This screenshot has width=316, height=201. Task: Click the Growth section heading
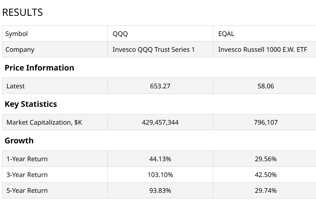click(19, 140)
